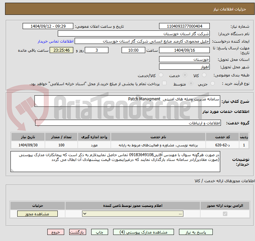This screenshot has height=241, width=255.
Task: Click the واحد اندازه گیری column header
Action: 94,137
